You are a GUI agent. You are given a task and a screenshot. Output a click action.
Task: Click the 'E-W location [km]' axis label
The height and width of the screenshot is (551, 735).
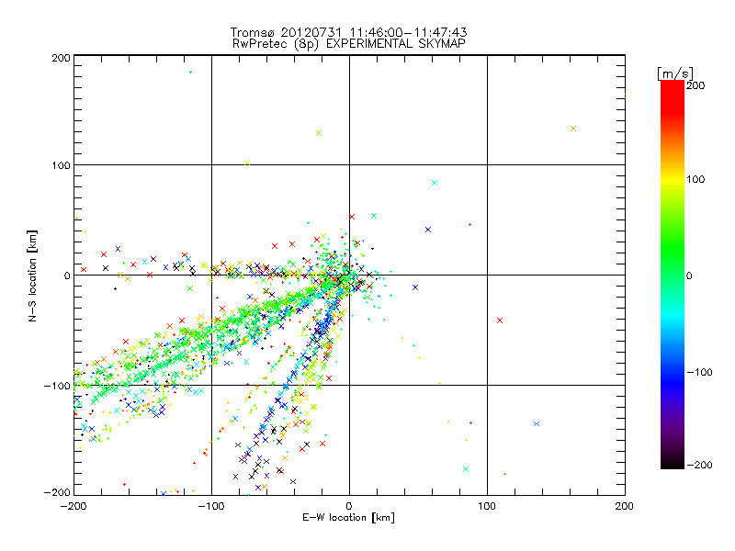[348, 518]
